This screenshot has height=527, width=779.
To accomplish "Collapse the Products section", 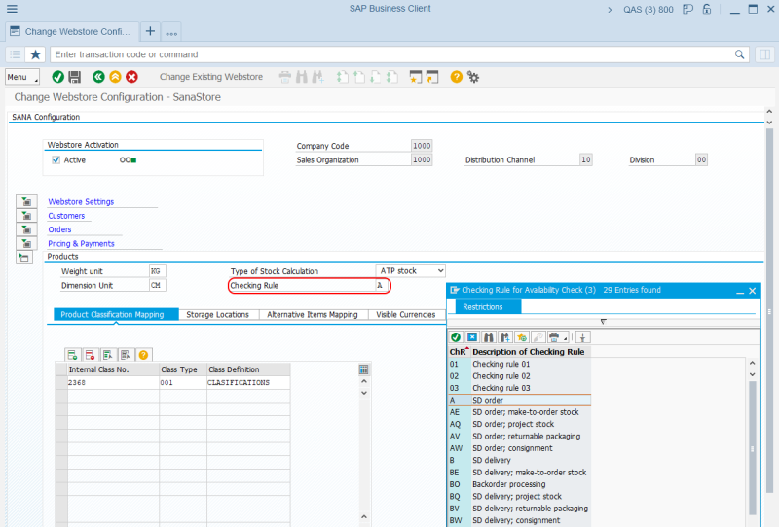I will point(24,257).
